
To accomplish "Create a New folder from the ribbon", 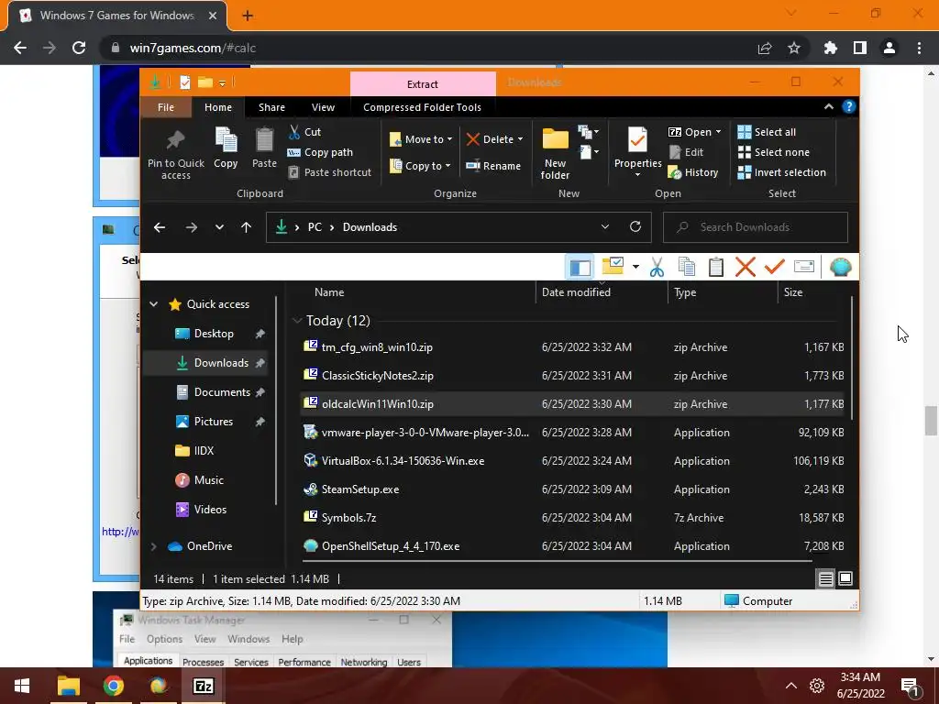I will (555, 153).
